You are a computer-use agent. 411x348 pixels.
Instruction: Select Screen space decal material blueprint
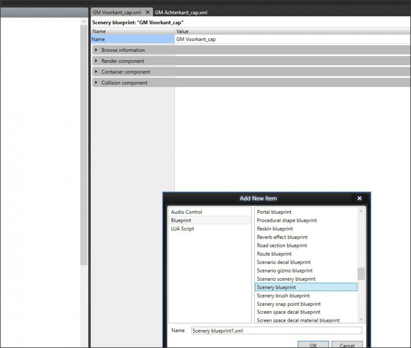[x=298, y=320]
